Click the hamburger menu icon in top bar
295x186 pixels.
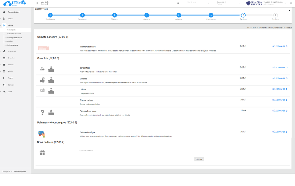click(37, 3)
